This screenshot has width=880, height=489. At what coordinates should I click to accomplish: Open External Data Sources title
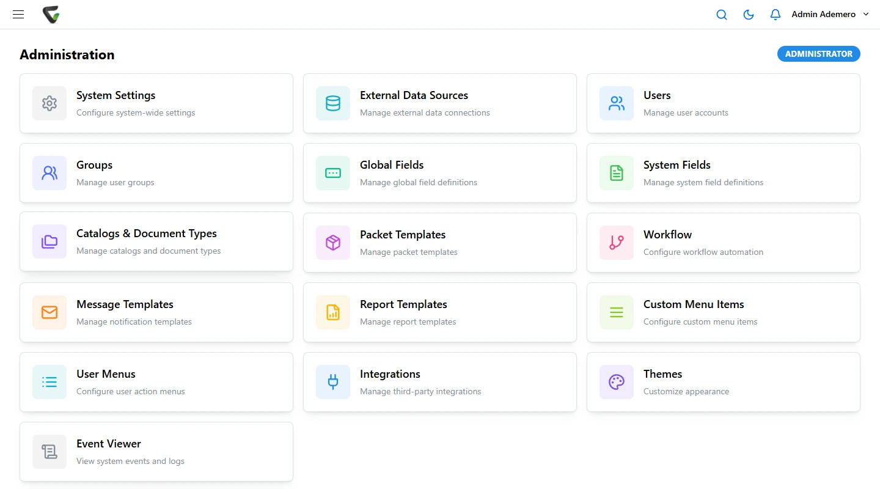click(x=414, y=95)
